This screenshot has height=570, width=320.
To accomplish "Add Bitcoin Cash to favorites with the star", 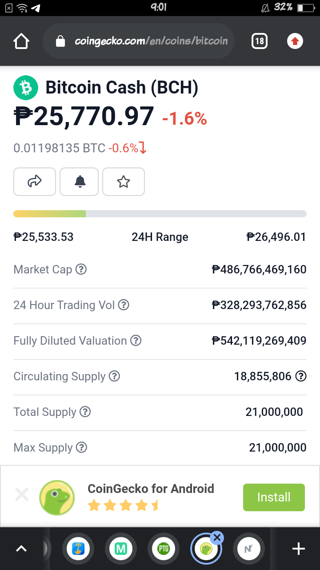I will 124,182.
